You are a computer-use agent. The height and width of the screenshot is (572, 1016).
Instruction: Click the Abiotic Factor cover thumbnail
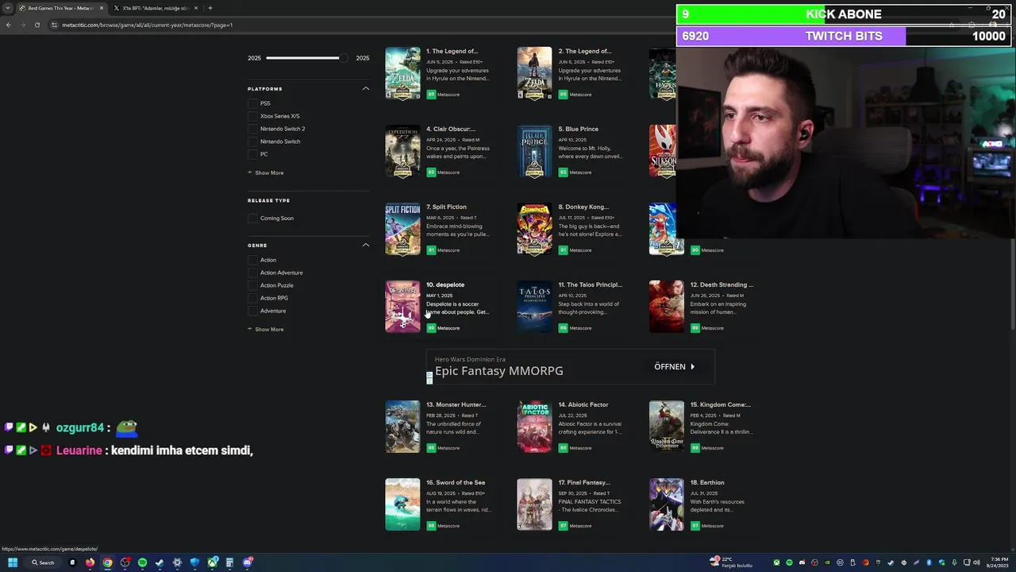pyautogui.click(x=534, y=427)
